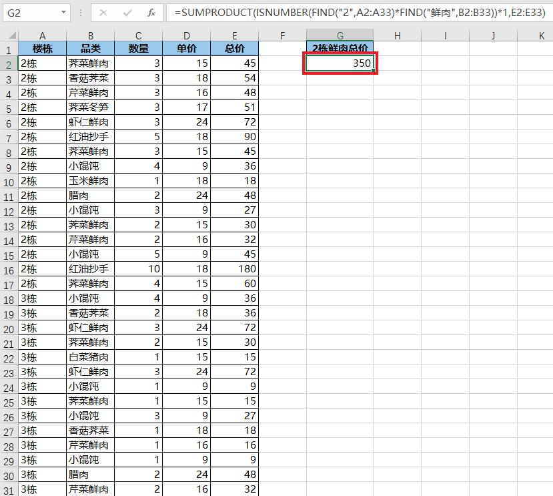The image size is (553, 496).
Task: Click 香菇荠菜 cell in row 3
Action: coord(91,78)
